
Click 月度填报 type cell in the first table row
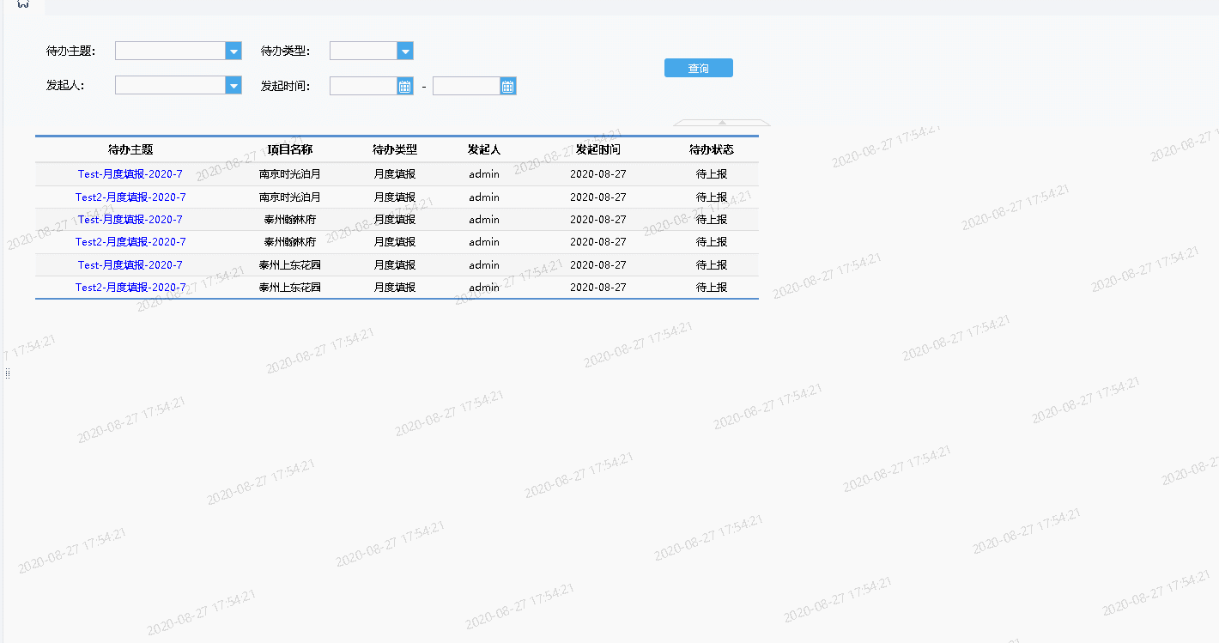[x=395, y=174]
